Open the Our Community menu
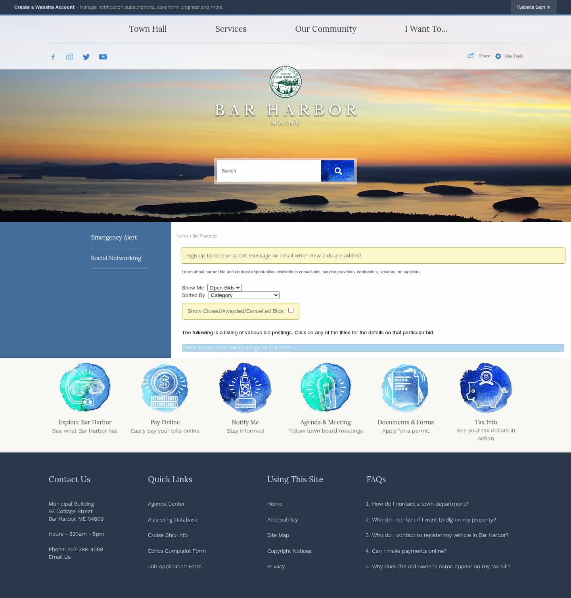The width and height of the screenshot is (571, 598). tap(326, 29)
